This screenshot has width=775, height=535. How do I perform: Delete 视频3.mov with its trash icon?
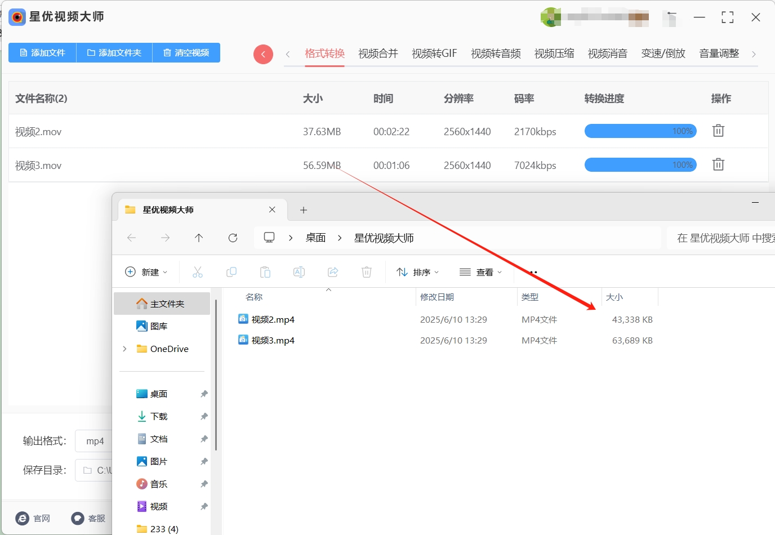tap(718, 164)
